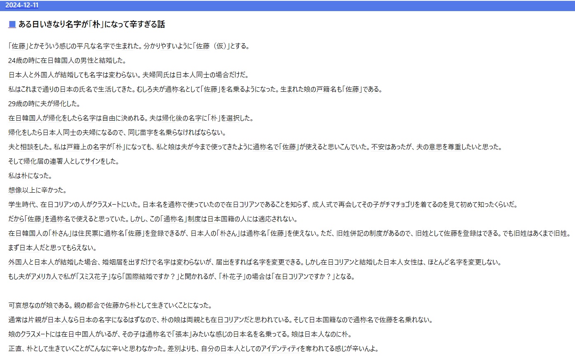The image size is (575, 361).
Task: Click the 婚姻届 keyword link
Action: pos(112,262)
